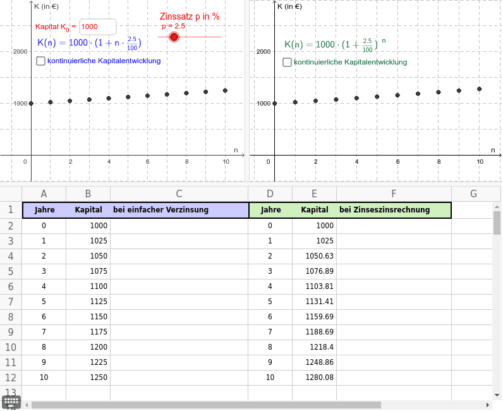503x411 pixels.
Task: Enable continuous capital development for compound interest
Action: click(287, 62)
